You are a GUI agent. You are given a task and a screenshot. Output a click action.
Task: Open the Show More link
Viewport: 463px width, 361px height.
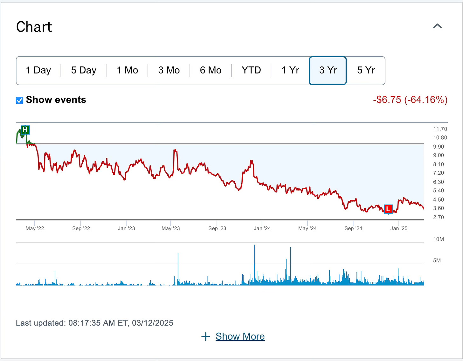pos(240,336)
